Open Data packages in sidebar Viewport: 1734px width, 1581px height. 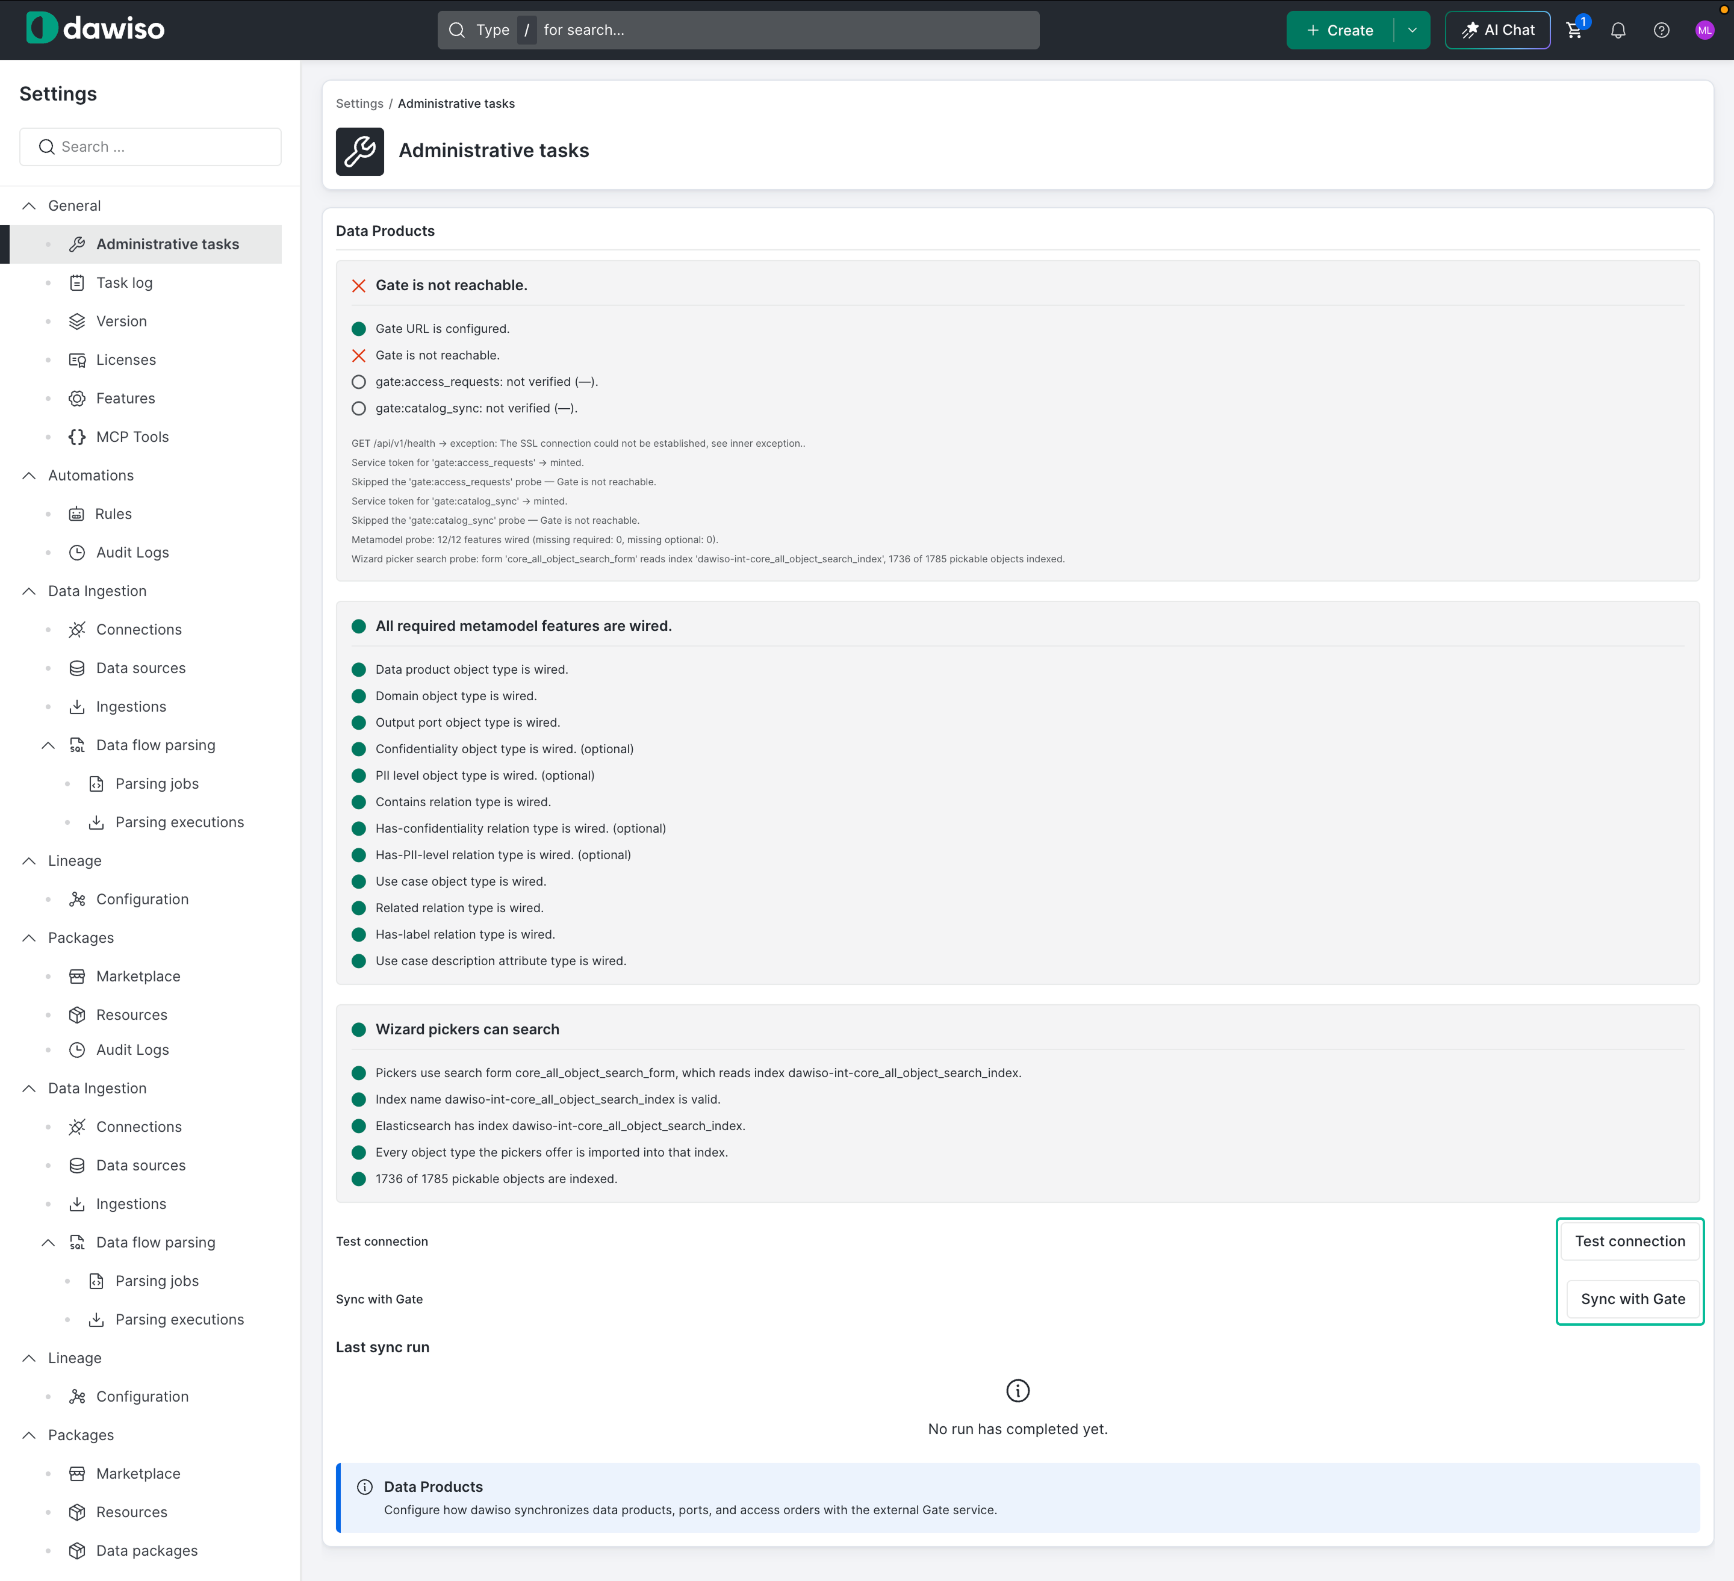click(146, 1550)
